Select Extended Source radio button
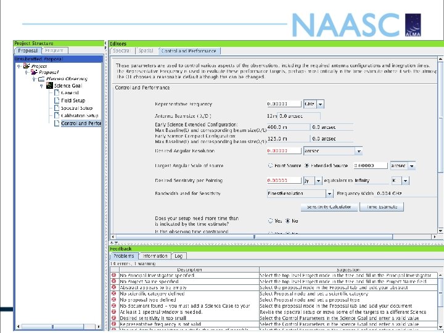Viewport: 444px width, 333px height. pyautogui.click(x=306, y=166)
